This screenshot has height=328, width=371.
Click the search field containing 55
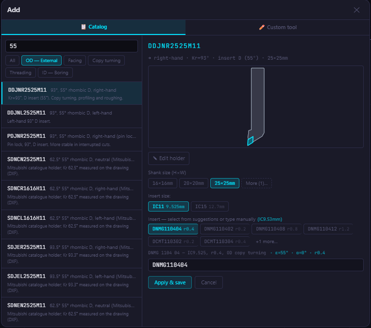(x=71, y=46)
